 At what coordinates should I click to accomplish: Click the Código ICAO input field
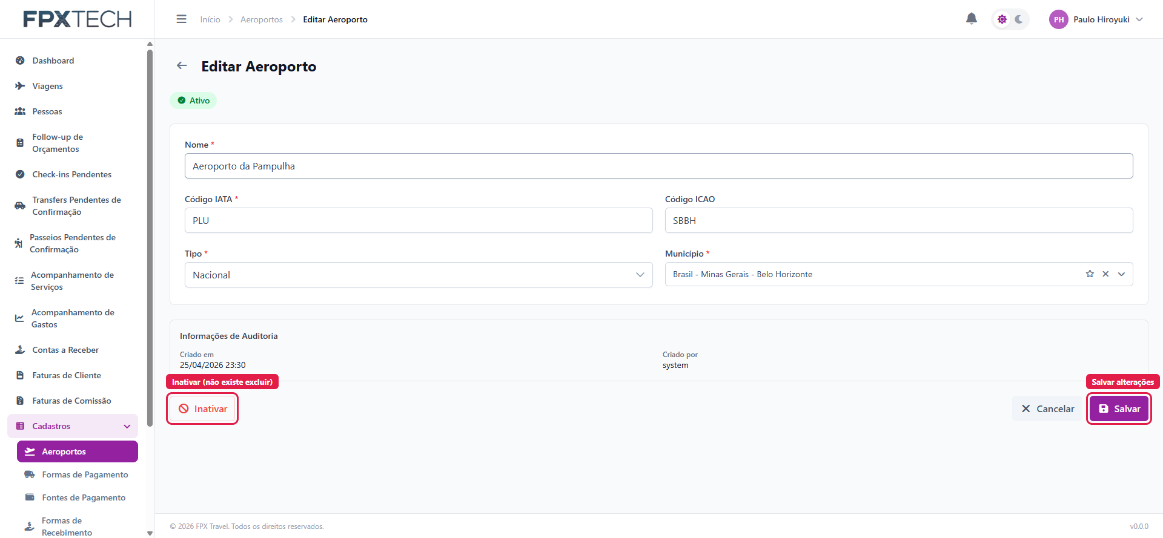coord(899,220)
